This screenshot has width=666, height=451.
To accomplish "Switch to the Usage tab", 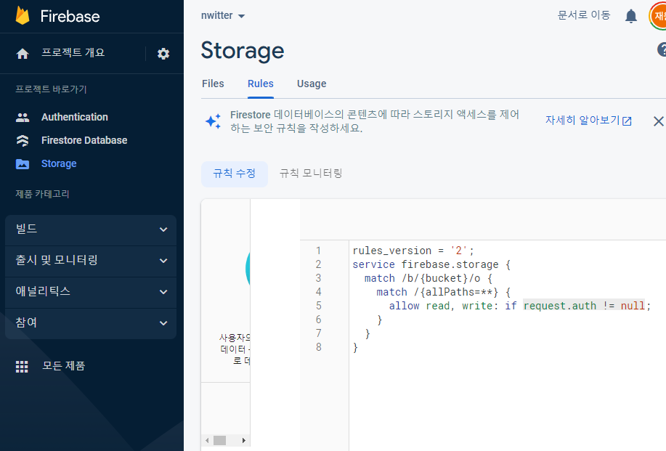I will coord(312,84).
